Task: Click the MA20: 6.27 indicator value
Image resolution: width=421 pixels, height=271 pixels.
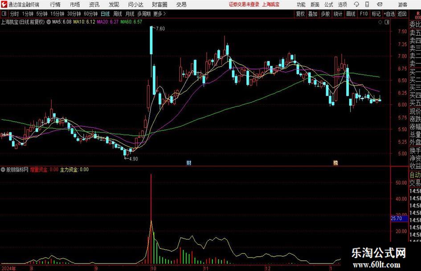Action: pos(108,22)
